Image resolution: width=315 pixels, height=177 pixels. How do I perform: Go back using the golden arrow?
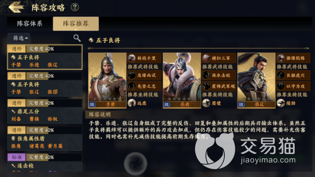click(x=16, y=7)
